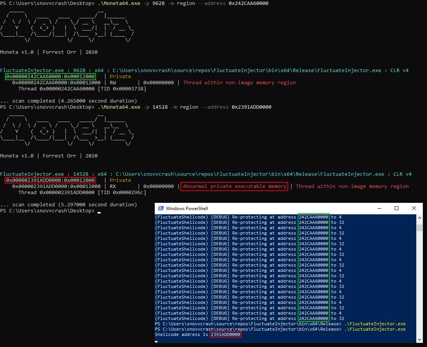
Task: Maximize the Windows PowerShell window
Action: (x=396, y=208)
